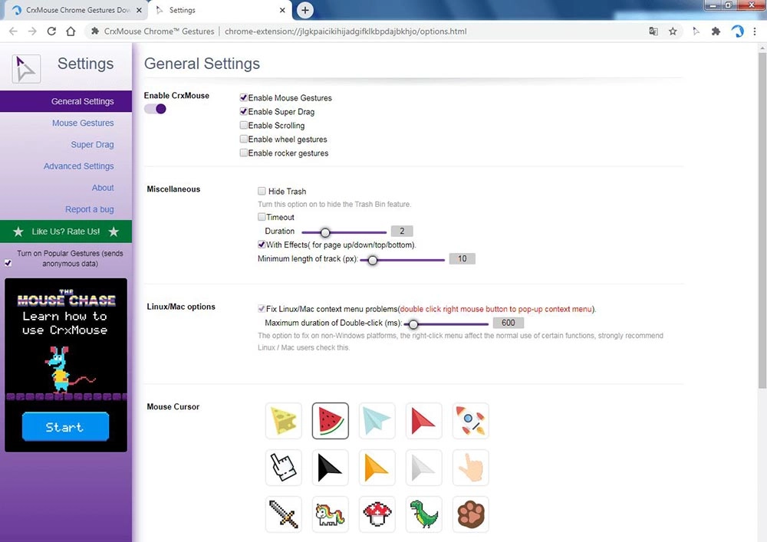This screenshot has height=542, width=767.
Task: Choose the green dinosaur cursor
Action: tap(423, 514)
